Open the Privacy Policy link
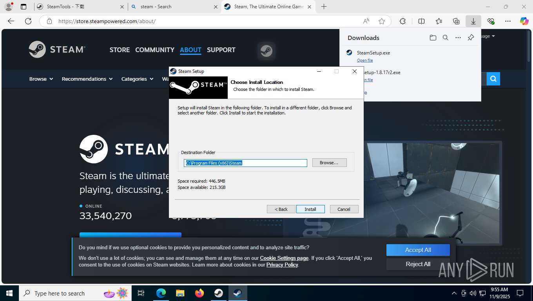The image size is (533, 301). (x=282, y=265)
